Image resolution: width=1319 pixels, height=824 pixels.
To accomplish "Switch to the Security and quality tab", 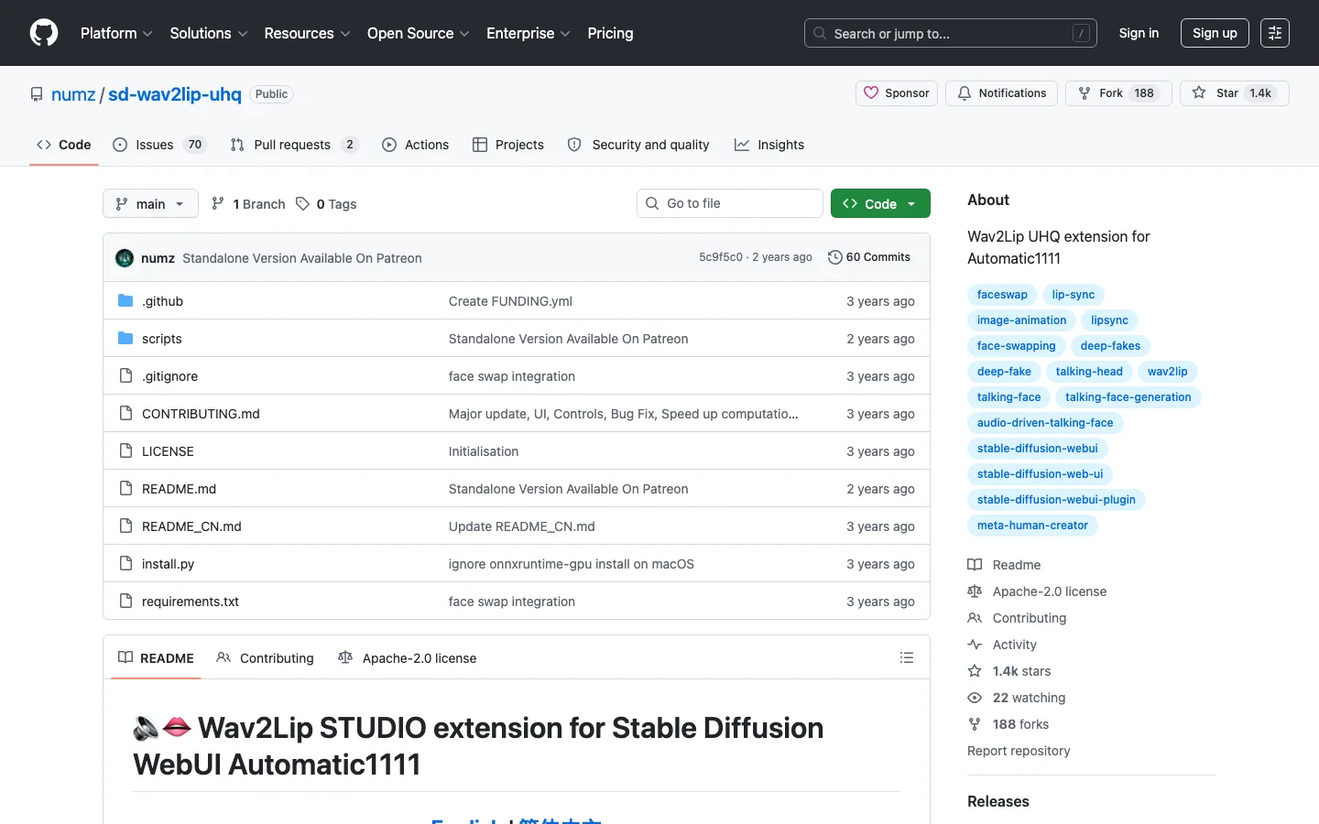I will point(638,145).
